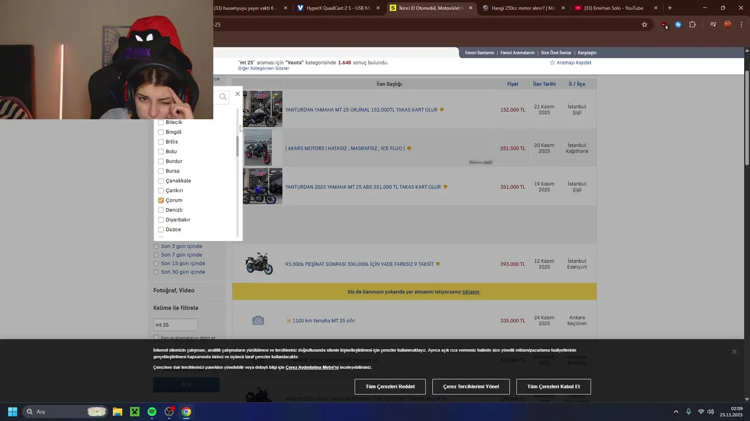This screenshot has height=421, width=750.
Task: Check the Bursa city checkbox
Action: (x=161, y=171)
